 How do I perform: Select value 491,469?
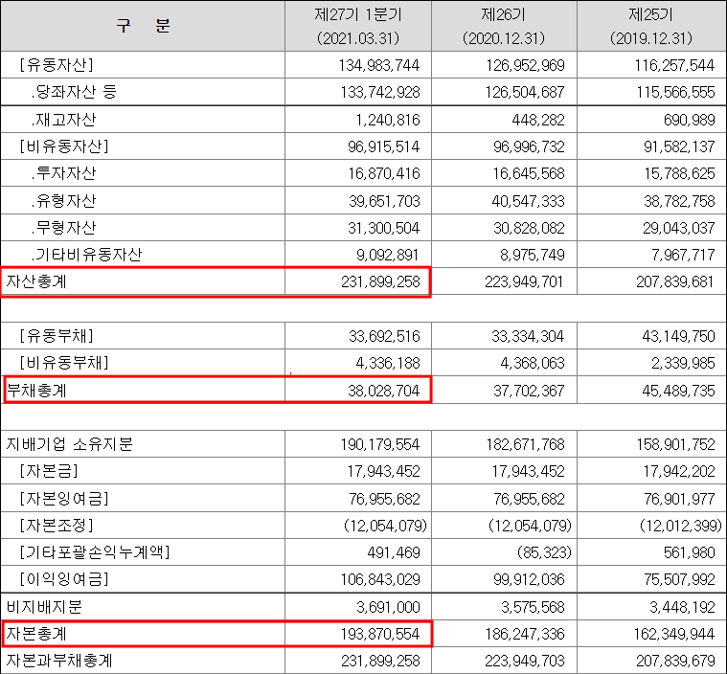394,552
